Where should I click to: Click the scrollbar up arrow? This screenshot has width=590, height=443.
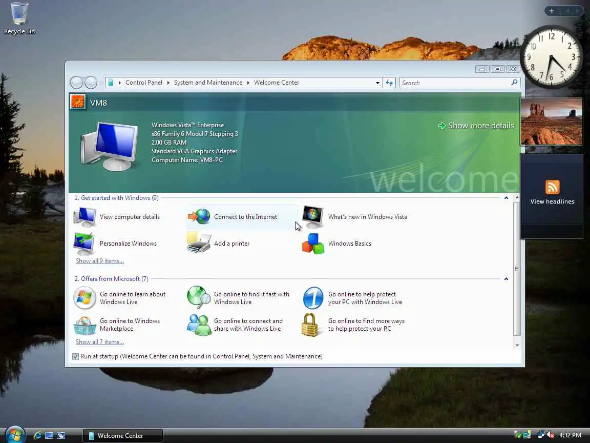517,198
